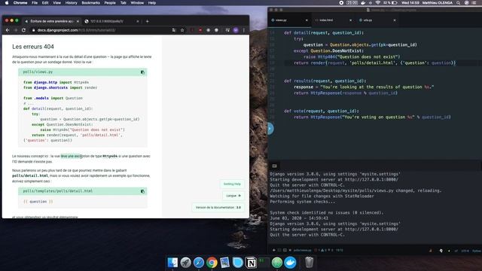This screenshot has width=482, height=271.
Task: Reload the Django docs page
Action: (23, 30)
